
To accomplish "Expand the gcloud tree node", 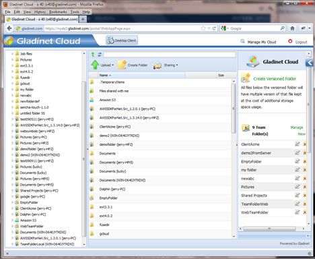I will 12,84.
